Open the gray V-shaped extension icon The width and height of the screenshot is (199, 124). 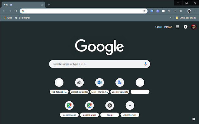click(169, 11)
